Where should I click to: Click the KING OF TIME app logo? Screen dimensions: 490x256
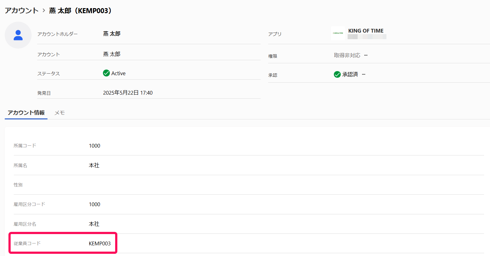point(338,33)
